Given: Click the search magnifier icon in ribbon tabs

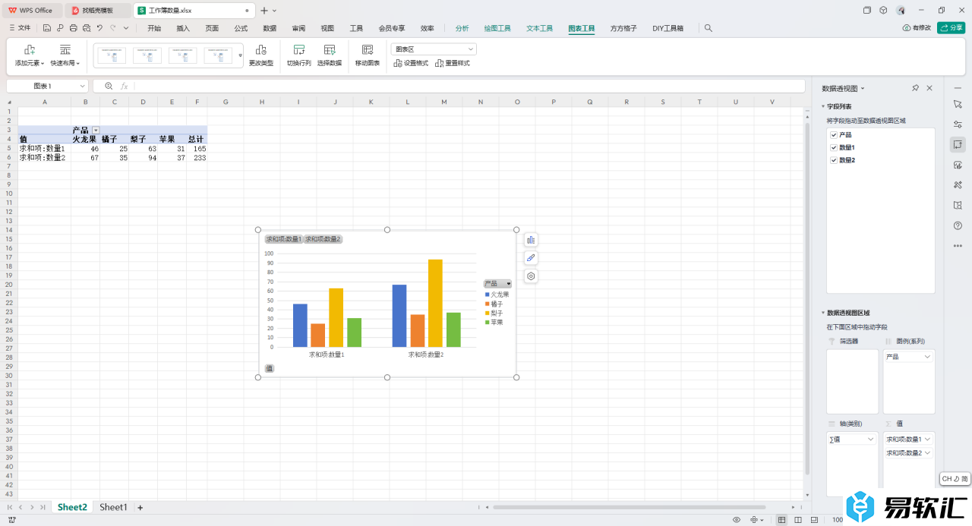Looking at the screenshot, I should click(x=708, y=28).
